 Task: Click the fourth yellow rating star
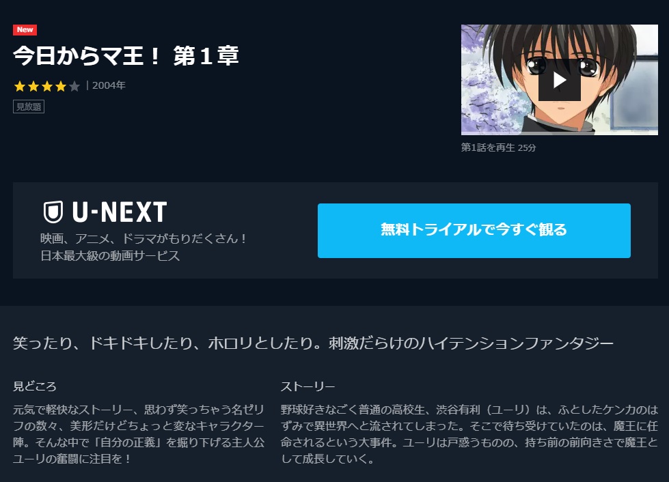click(61, 87)
